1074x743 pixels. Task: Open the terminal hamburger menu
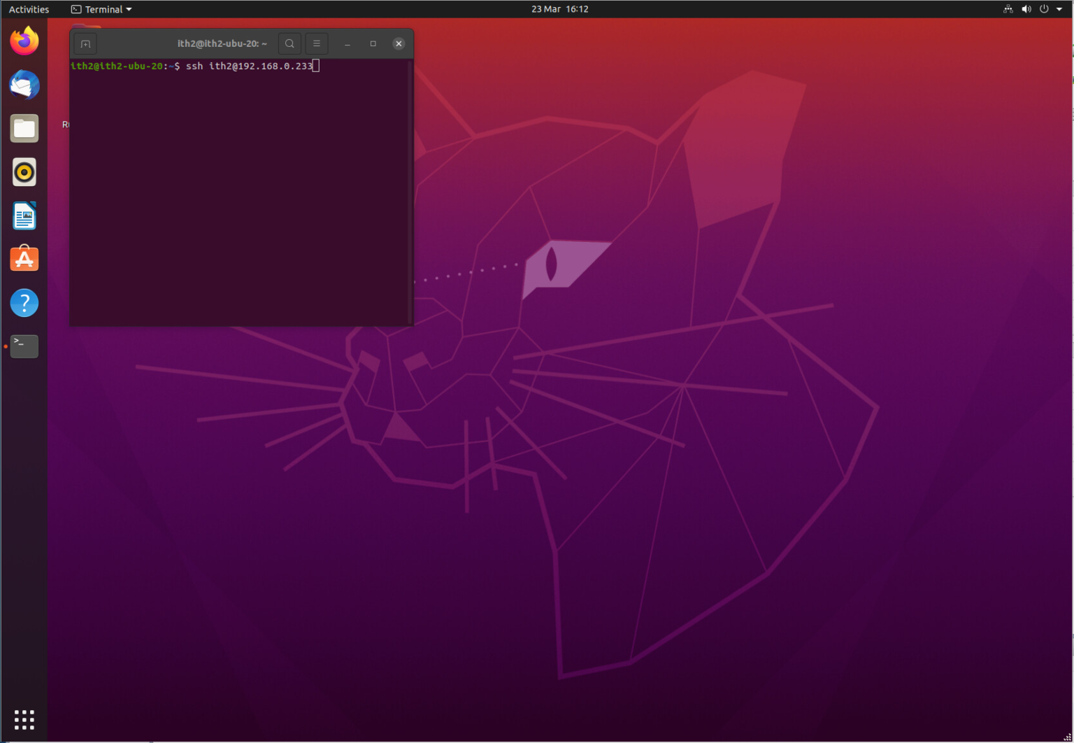316,43
